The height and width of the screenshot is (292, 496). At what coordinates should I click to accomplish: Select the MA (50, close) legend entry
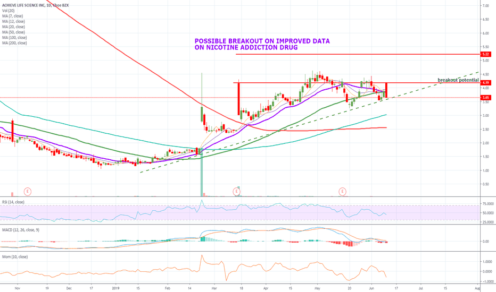click(x=13, y=32)
